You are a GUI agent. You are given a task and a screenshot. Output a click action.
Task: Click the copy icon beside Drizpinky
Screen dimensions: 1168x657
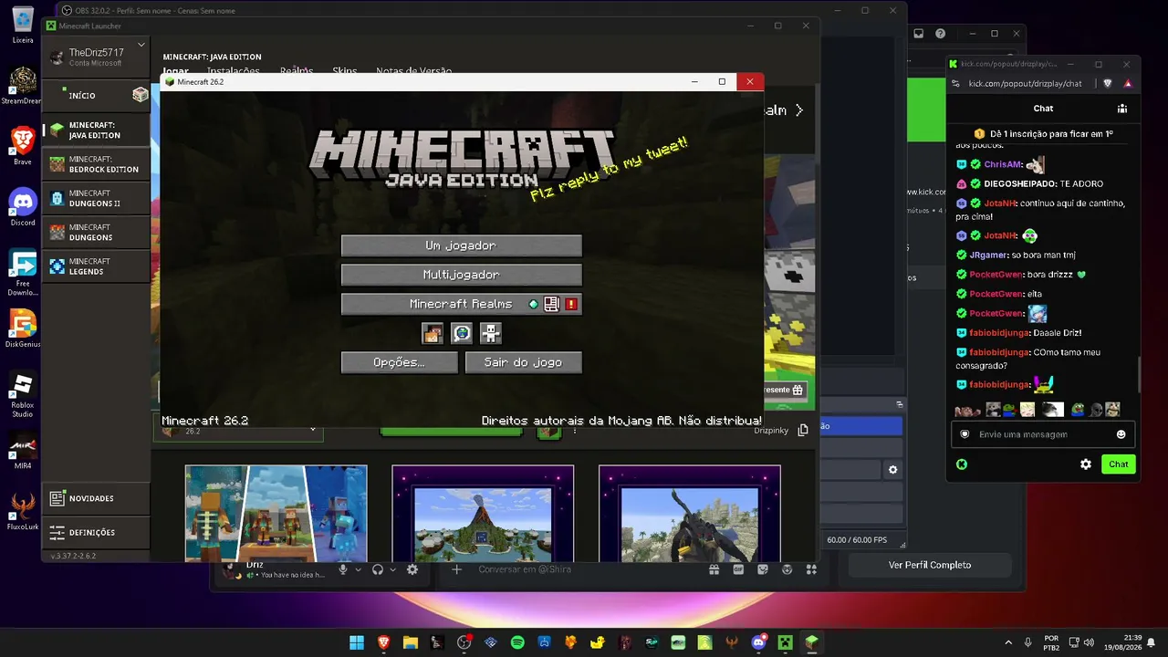pyautogui.click(x=803, y=430)
